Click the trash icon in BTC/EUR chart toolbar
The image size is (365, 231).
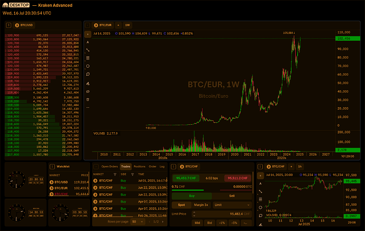(88, 99)
